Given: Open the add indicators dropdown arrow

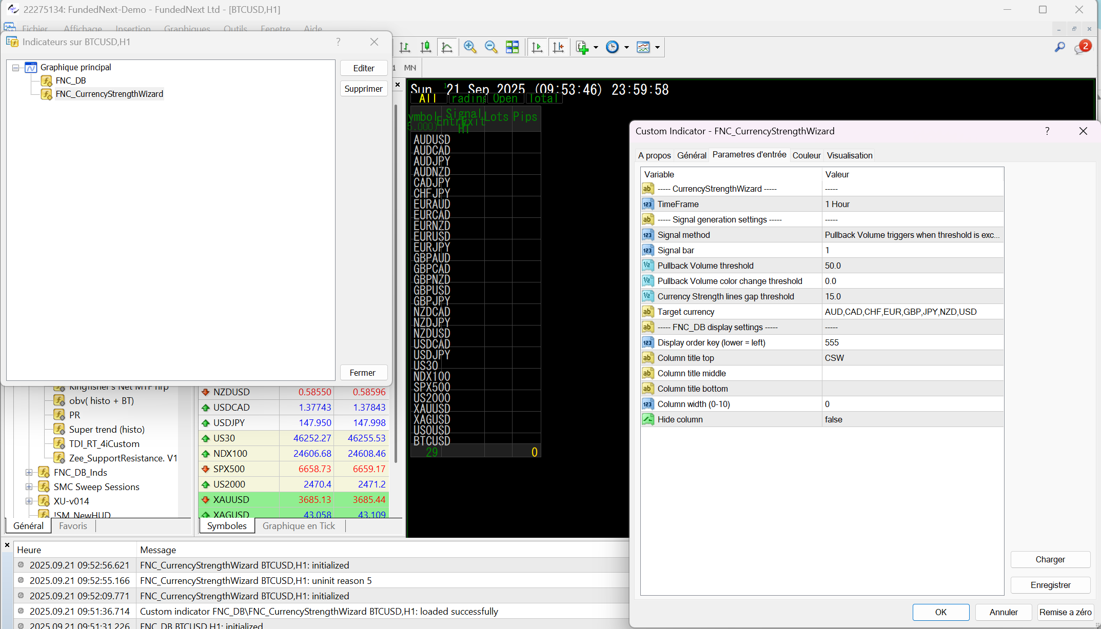Looking at the screenshot, I should (596, 47).
